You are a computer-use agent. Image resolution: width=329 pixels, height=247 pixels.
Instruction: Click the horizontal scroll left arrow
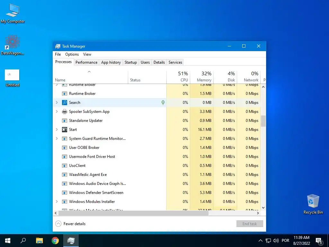tap(56, 213)
